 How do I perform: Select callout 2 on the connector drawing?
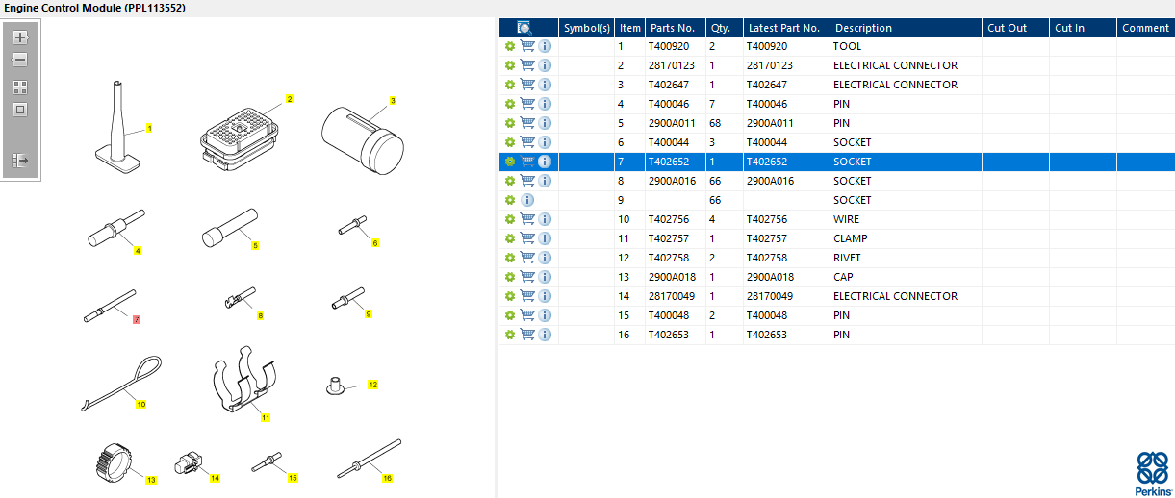[x=290, y=99]
